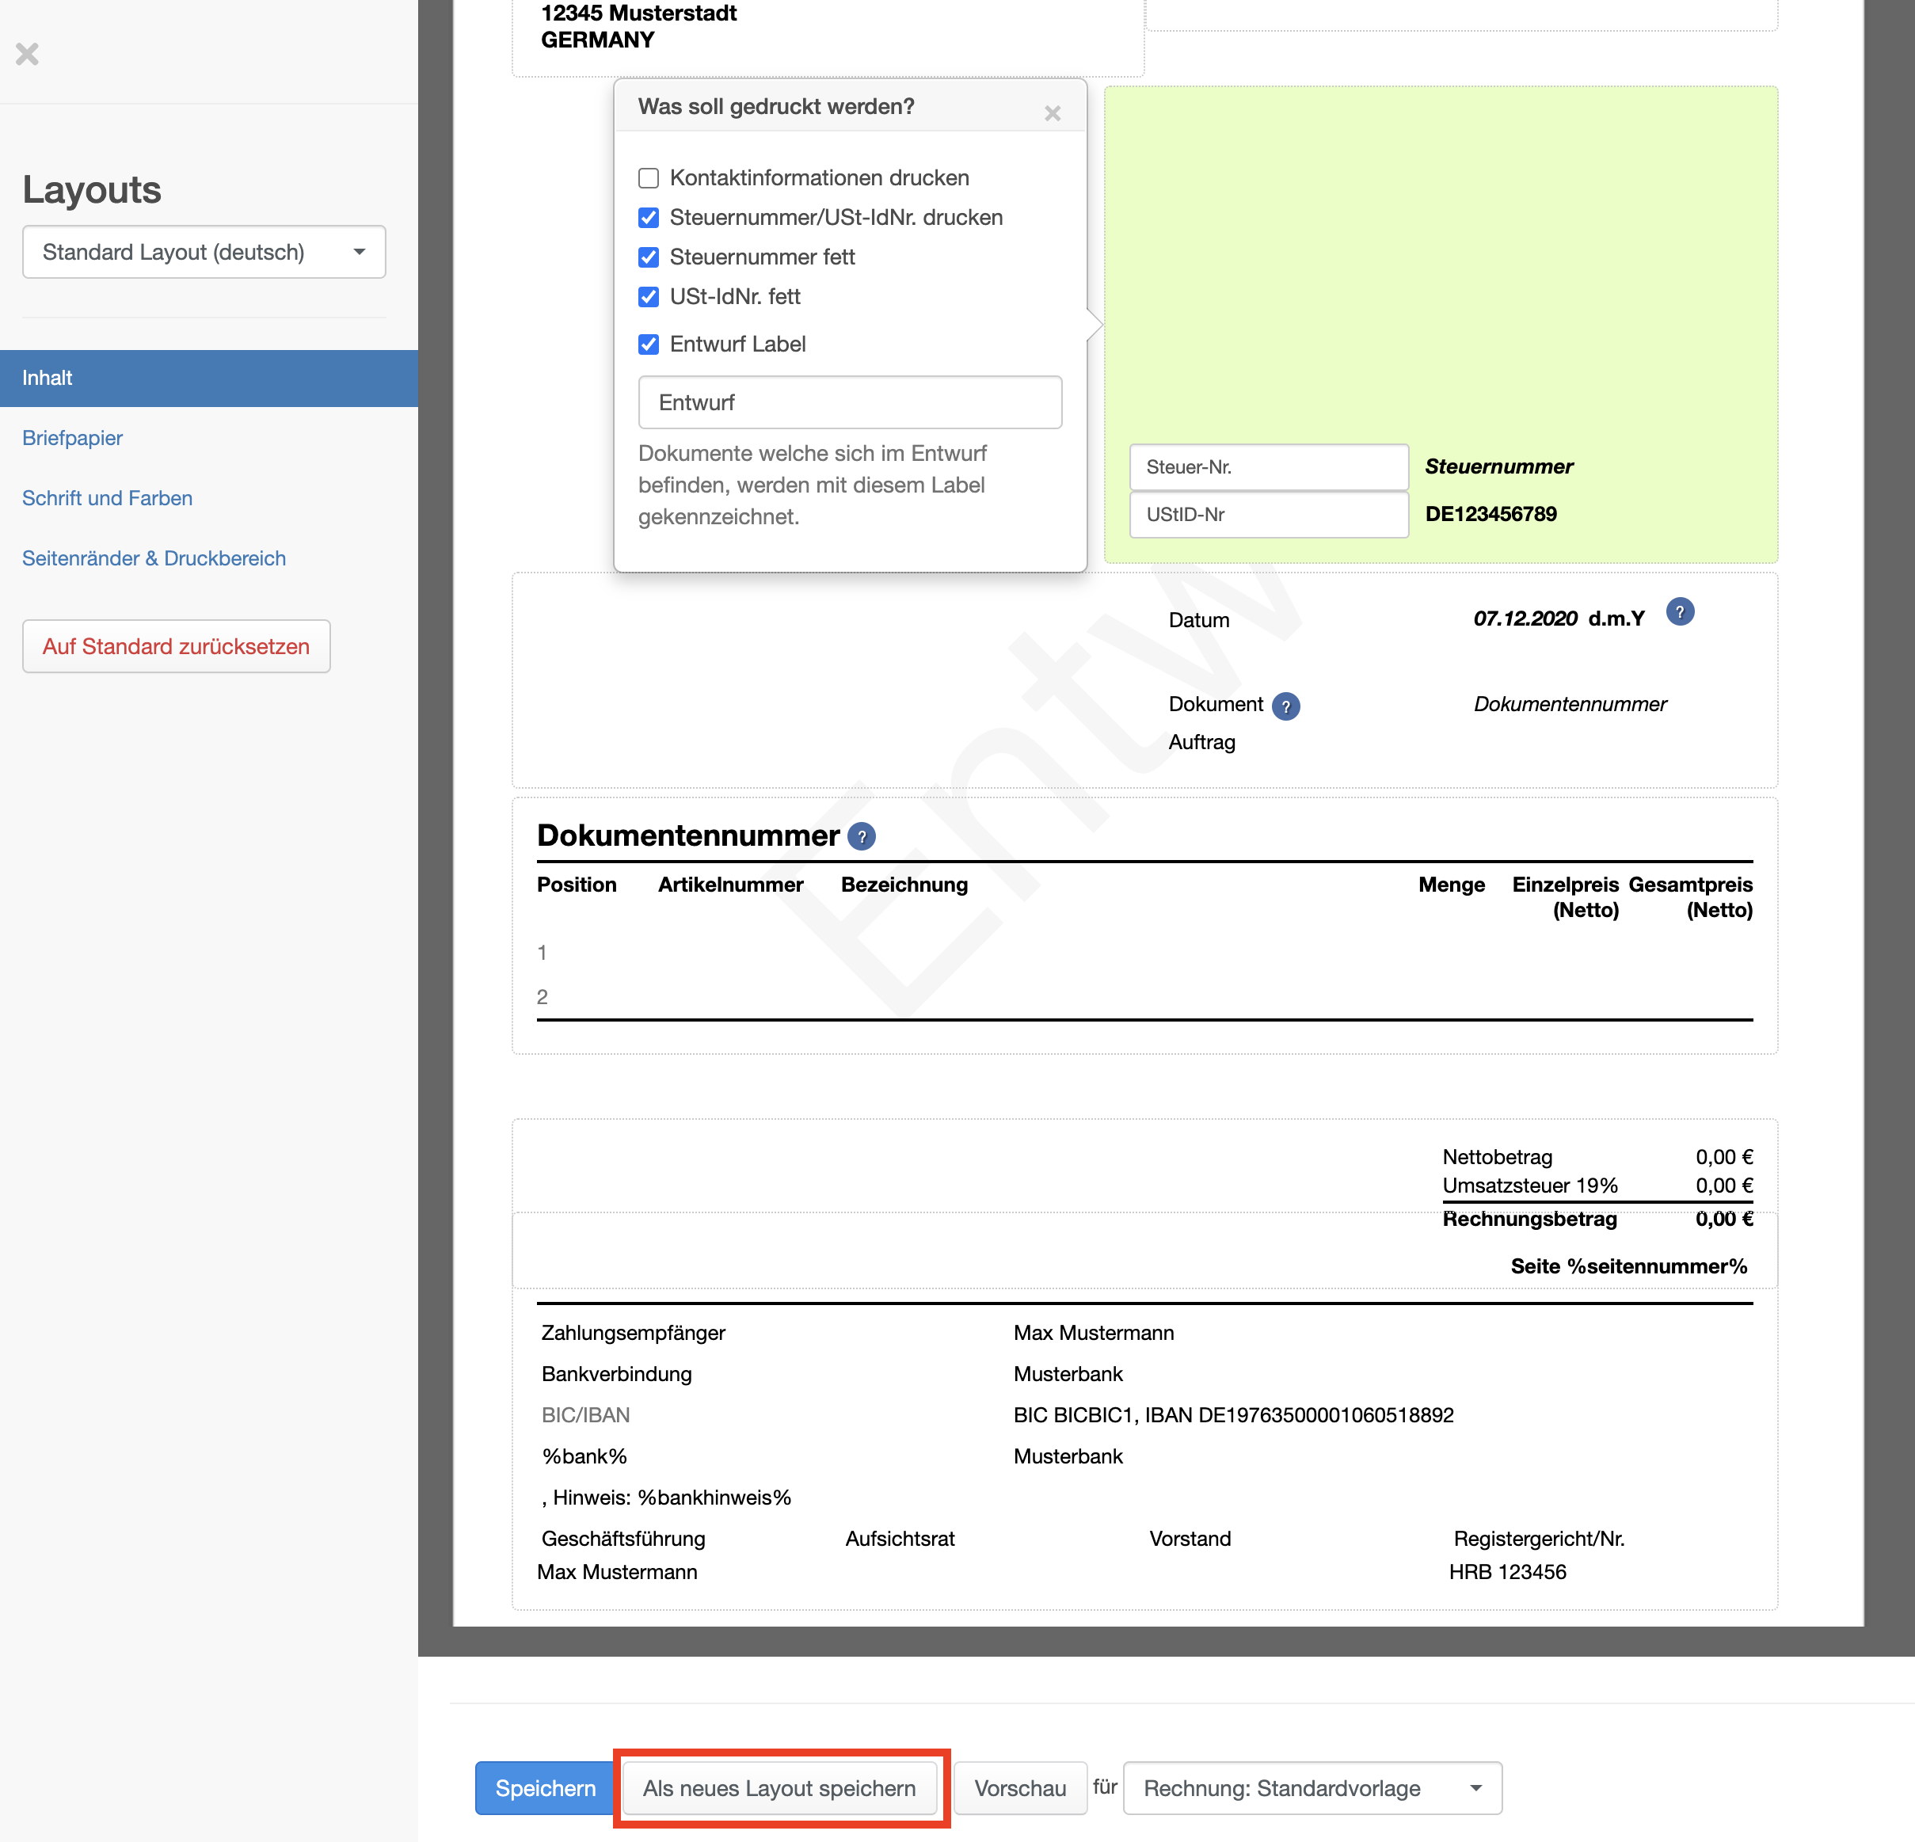This screenshot has height=1842, width=1915.
Task: Click the Vorschau button
Action: (x=1020, y=1788)
